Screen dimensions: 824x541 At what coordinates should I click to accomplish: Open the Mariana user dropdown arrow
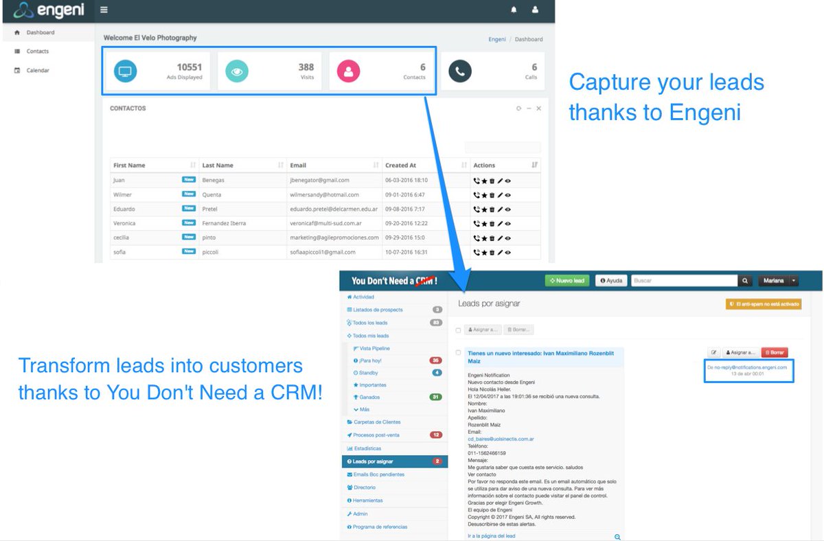coord(794,281)
